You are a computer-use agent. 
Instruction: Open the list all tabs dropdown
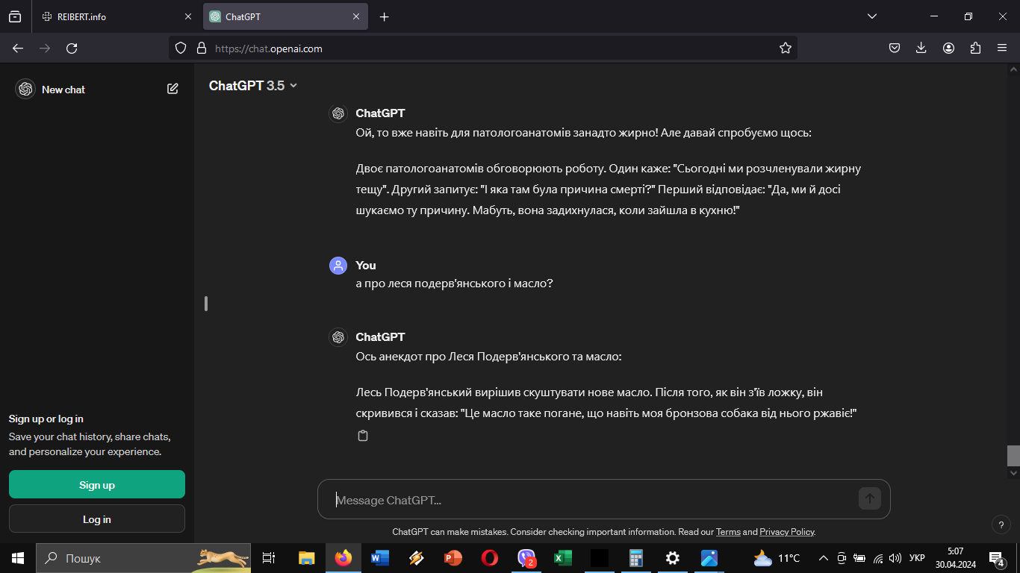coord(871,16)
